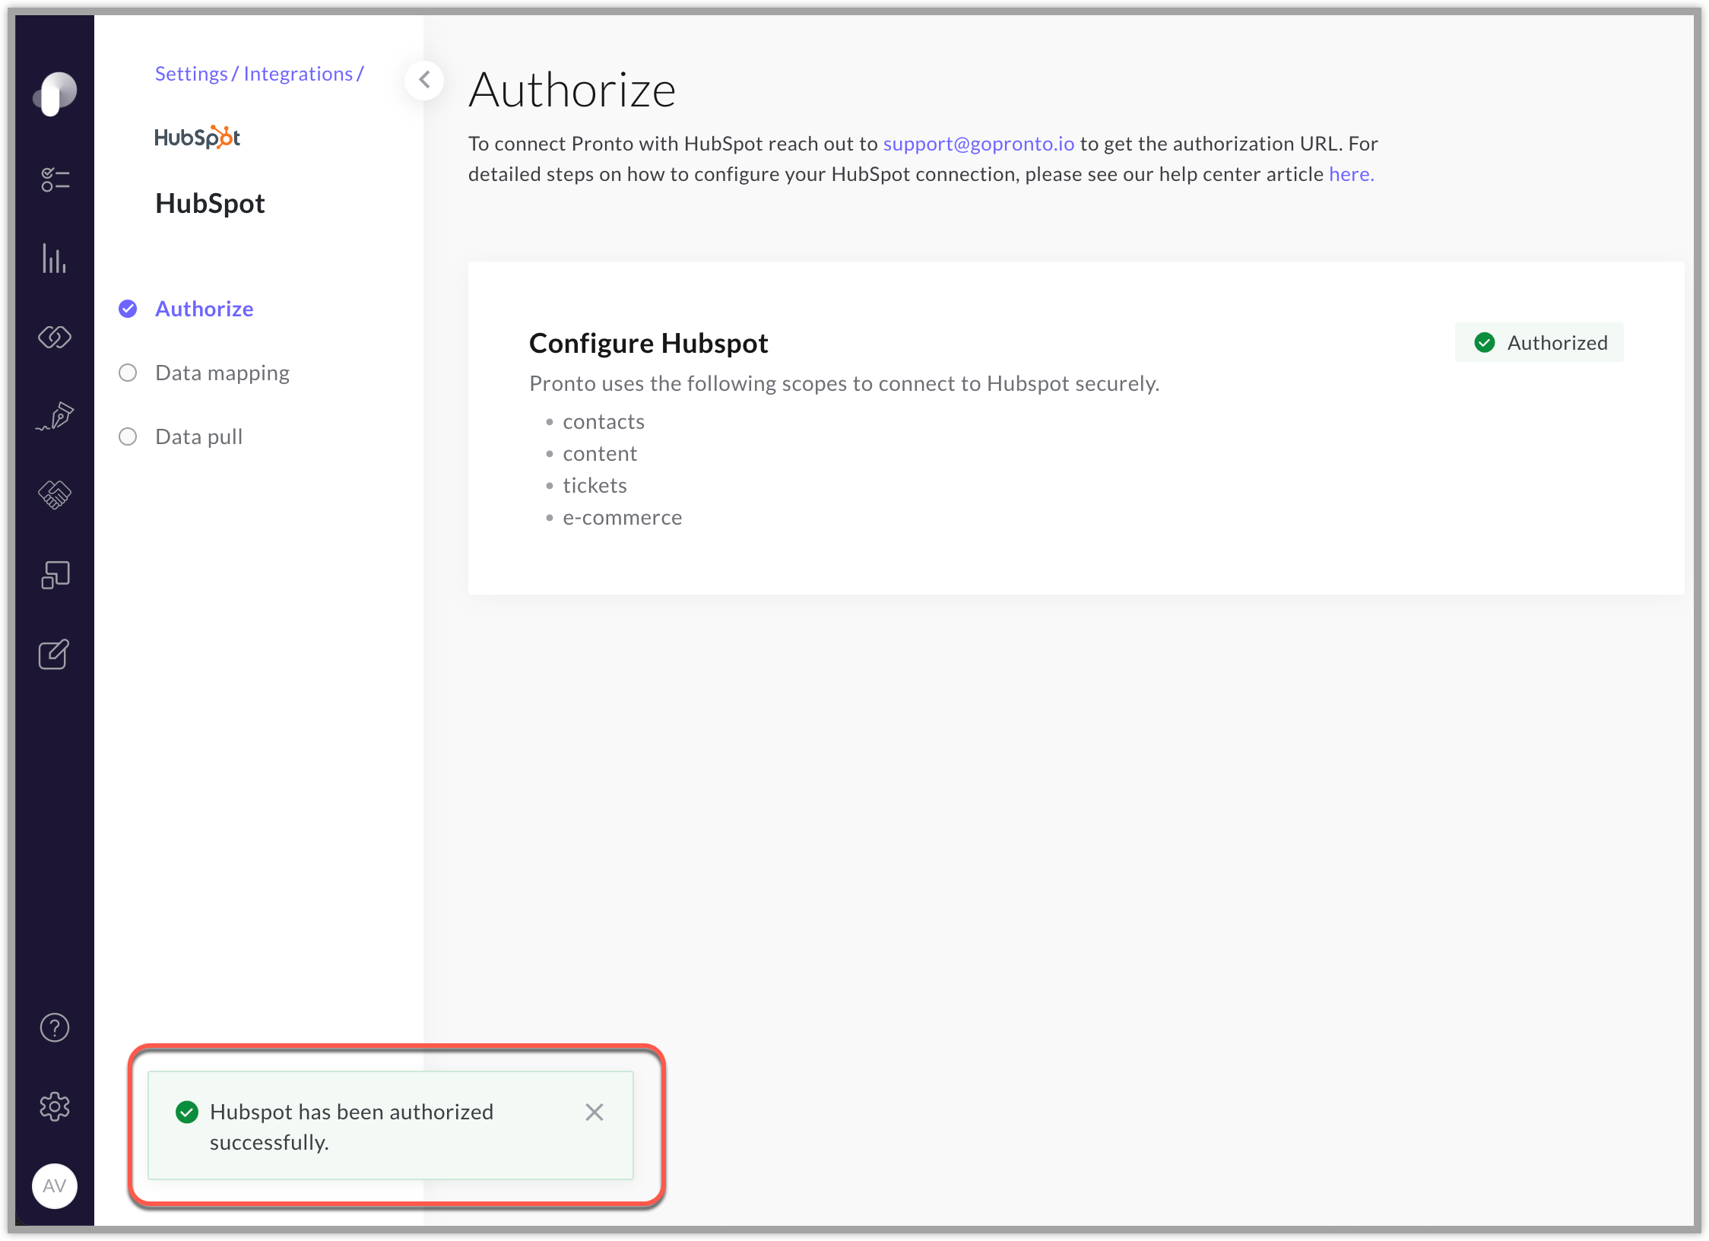Image resolution: width=1709 pixels, height=1241 pixels.
Task: Open the handshake deals sidebar icon
Action: [55, 495]
